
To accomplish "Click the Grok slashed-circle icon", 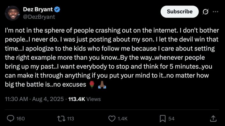I will (205, 12).
